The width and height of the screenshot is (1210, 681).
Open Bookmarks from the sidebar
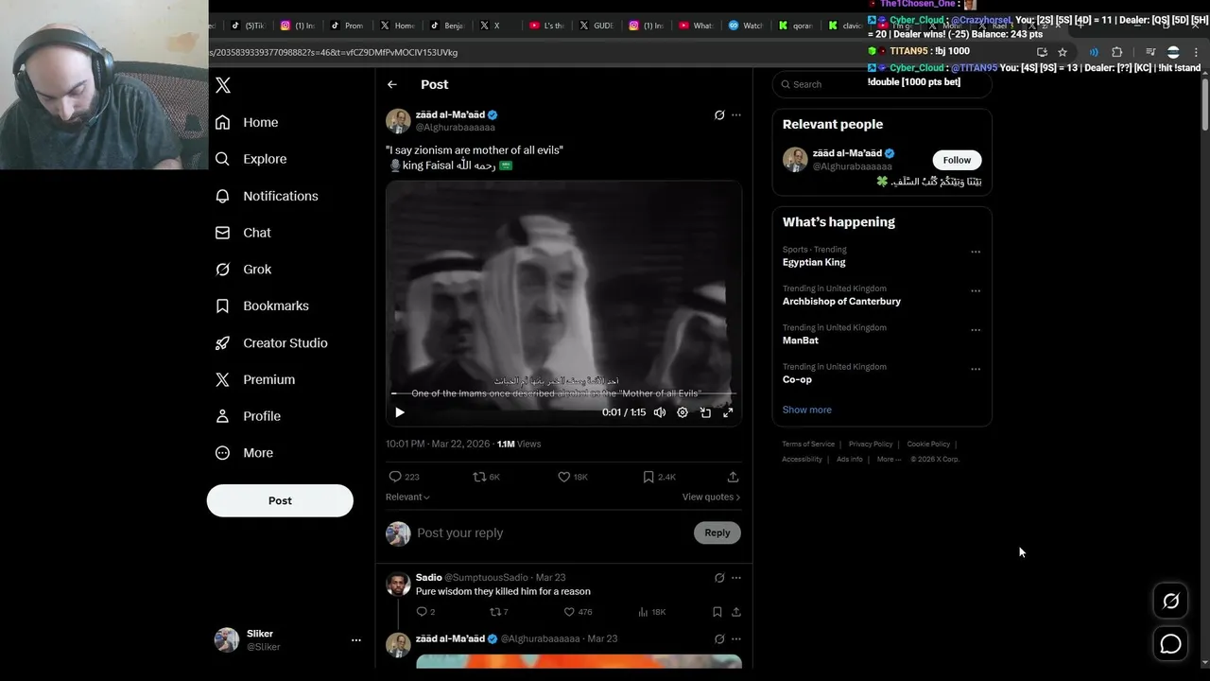(x=262, y=306)
